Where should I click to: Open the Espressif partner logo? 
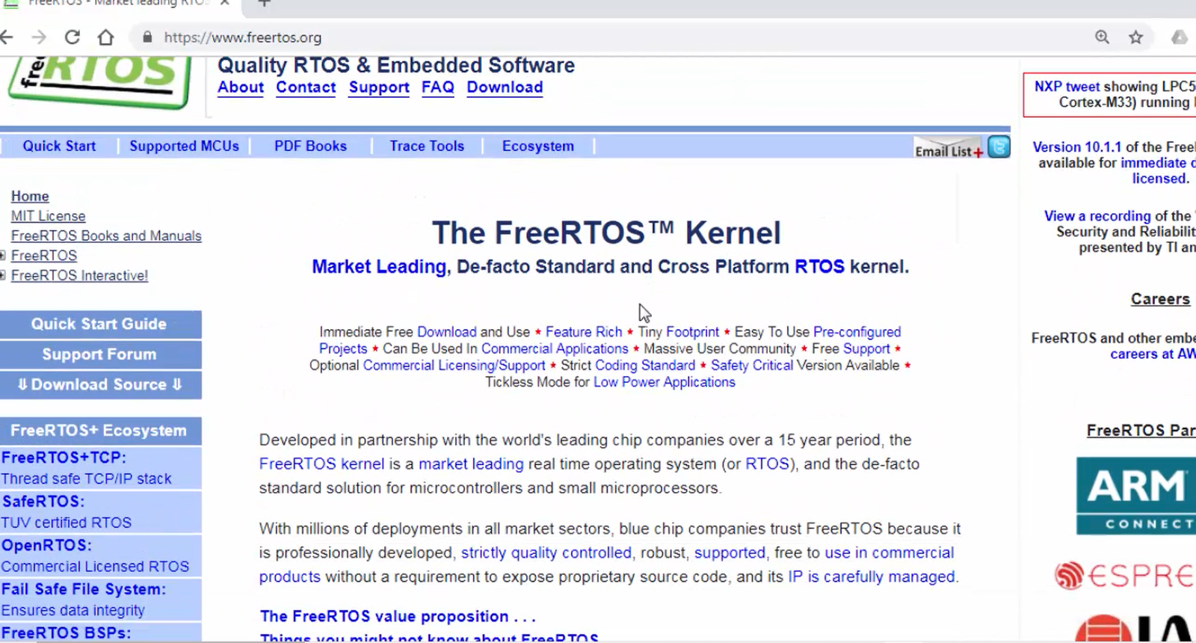pyautogui.click(x=1125, y=576)
